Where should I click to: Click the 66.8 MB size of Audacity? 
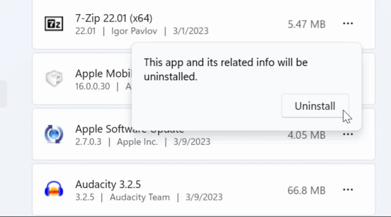coord(306,190)
